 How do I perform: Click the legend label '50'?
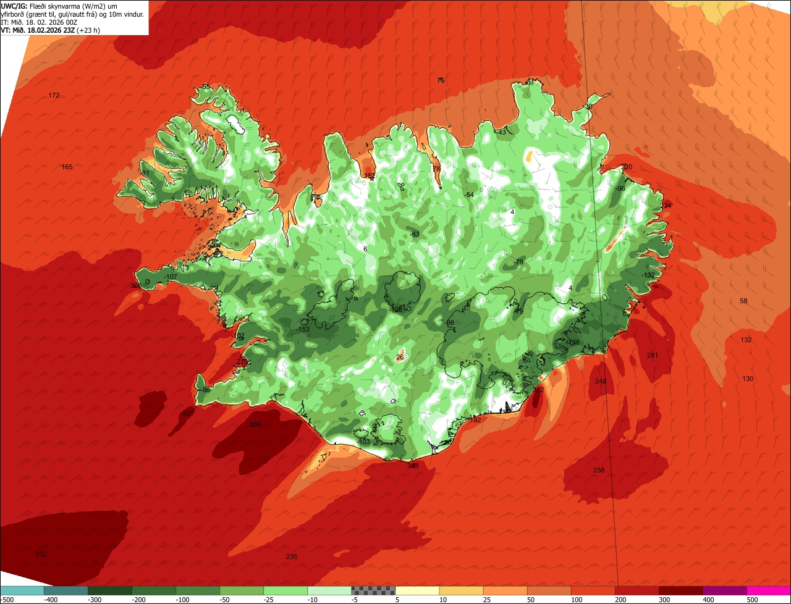tap(531, 600)
